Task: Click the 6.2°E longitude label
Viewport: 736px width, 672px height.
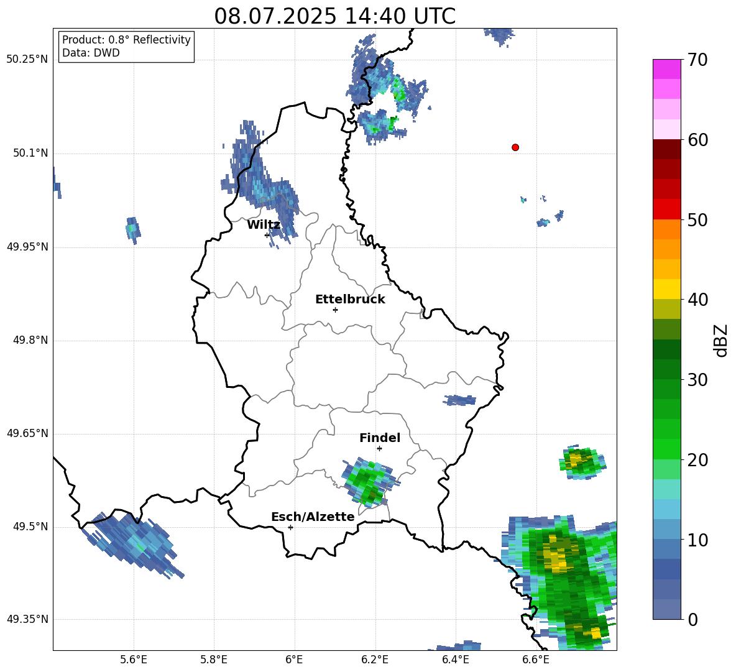Action: click(x=375, y=660)
